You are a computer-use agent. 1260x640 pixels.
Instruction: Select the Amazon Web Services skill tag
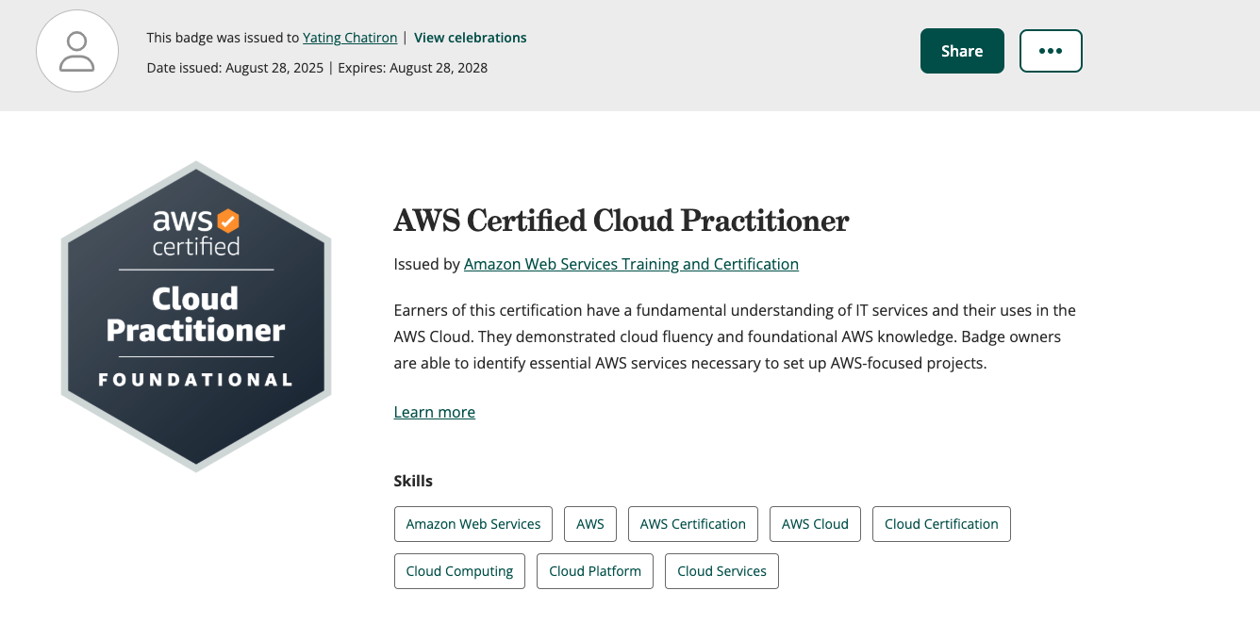pos(472,524)
